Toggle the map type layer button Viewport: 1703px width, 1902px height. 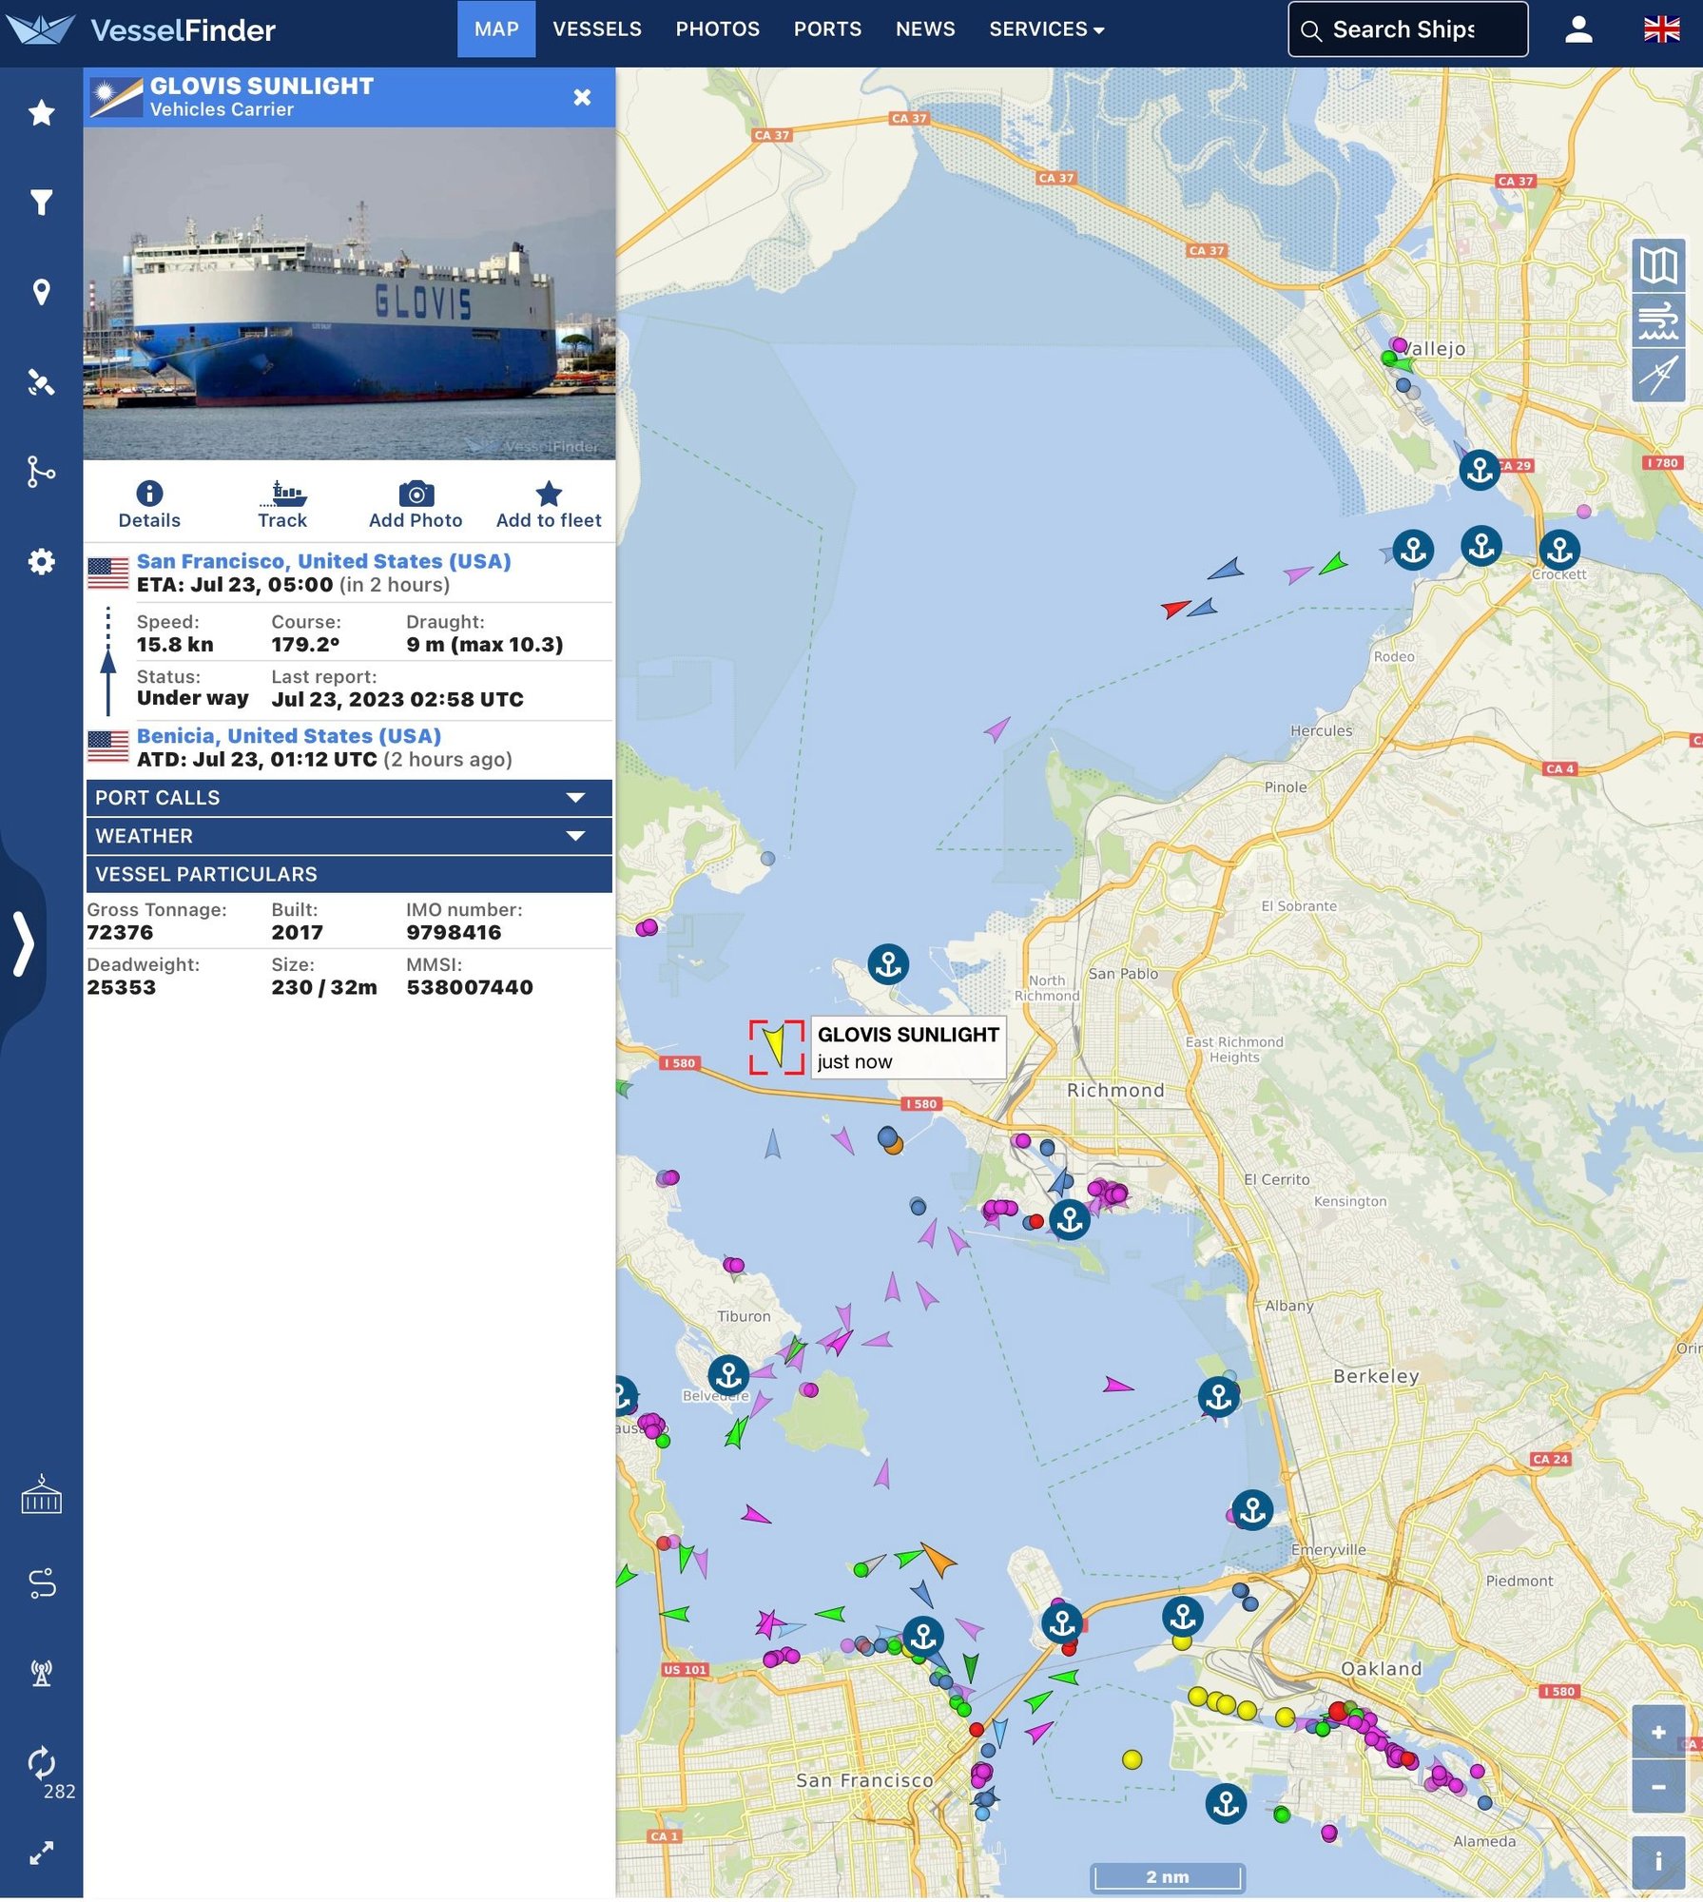(x=1658, y=265)
